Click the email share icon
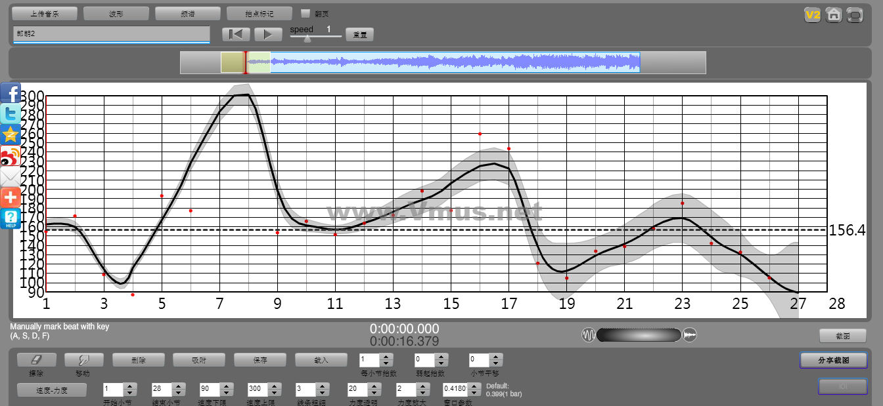The height and width of the screenshot is (406, 883). tap(11, 177)
